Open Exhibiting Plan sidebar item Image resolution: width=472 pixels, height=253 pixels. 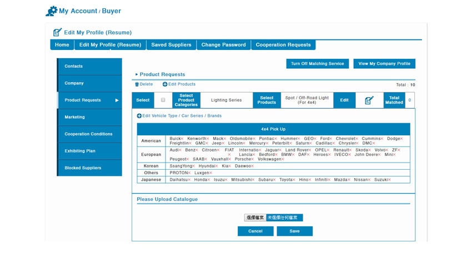[90, 151]
